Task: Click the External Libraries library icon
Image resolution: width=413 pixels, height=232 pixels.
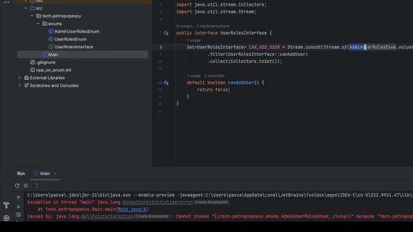Action: pyautogui.click(x=26, y=78)
